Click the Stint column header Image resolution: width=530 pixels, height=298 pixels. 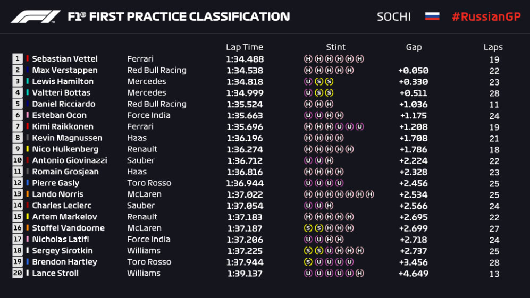tap(335, 47)
